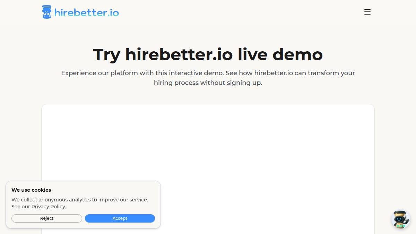Click the "We use cookies" title
Screen dimensions: 416x234
31,190
